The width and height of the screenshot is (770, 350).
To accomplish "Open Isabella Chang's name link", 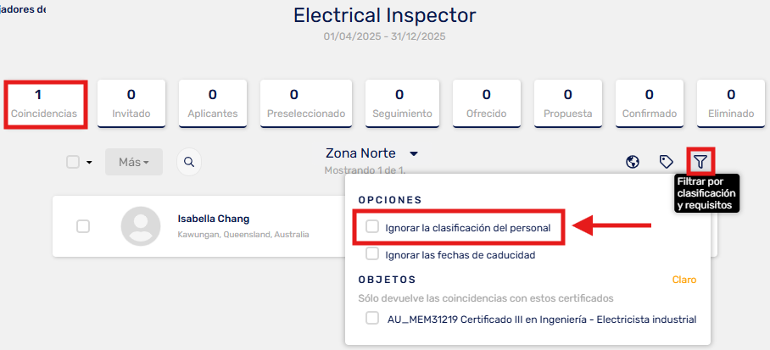I will coord(214,219).
